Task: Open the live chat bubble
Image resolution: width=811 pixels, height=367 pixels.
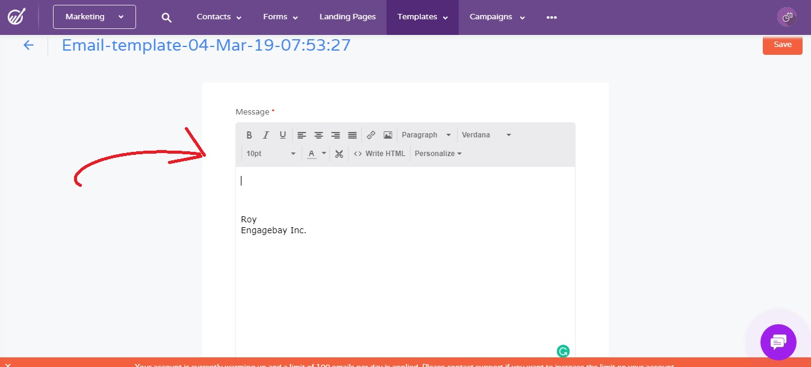Action: pyautogui.click(x=778, y=342)
